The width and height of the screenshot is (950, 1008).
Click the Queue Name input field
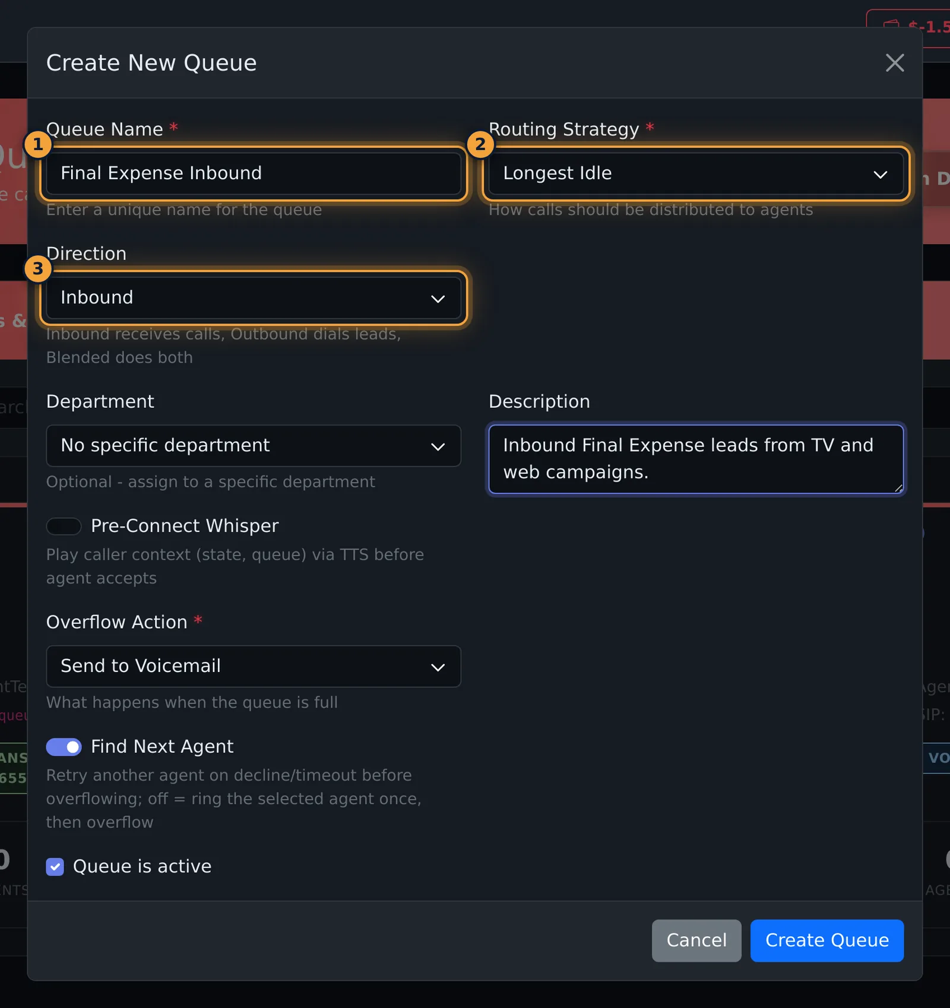(254, 173)
